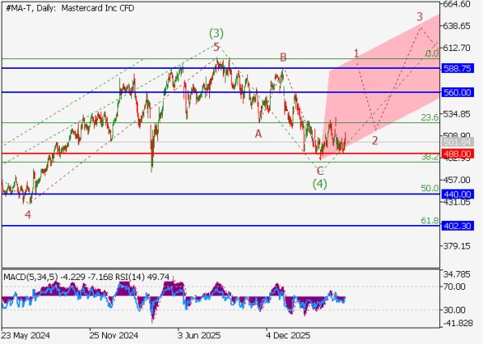Click the RSI(14) 49.74 indicator reading
The image size is (483, 344).
point(143,278)
